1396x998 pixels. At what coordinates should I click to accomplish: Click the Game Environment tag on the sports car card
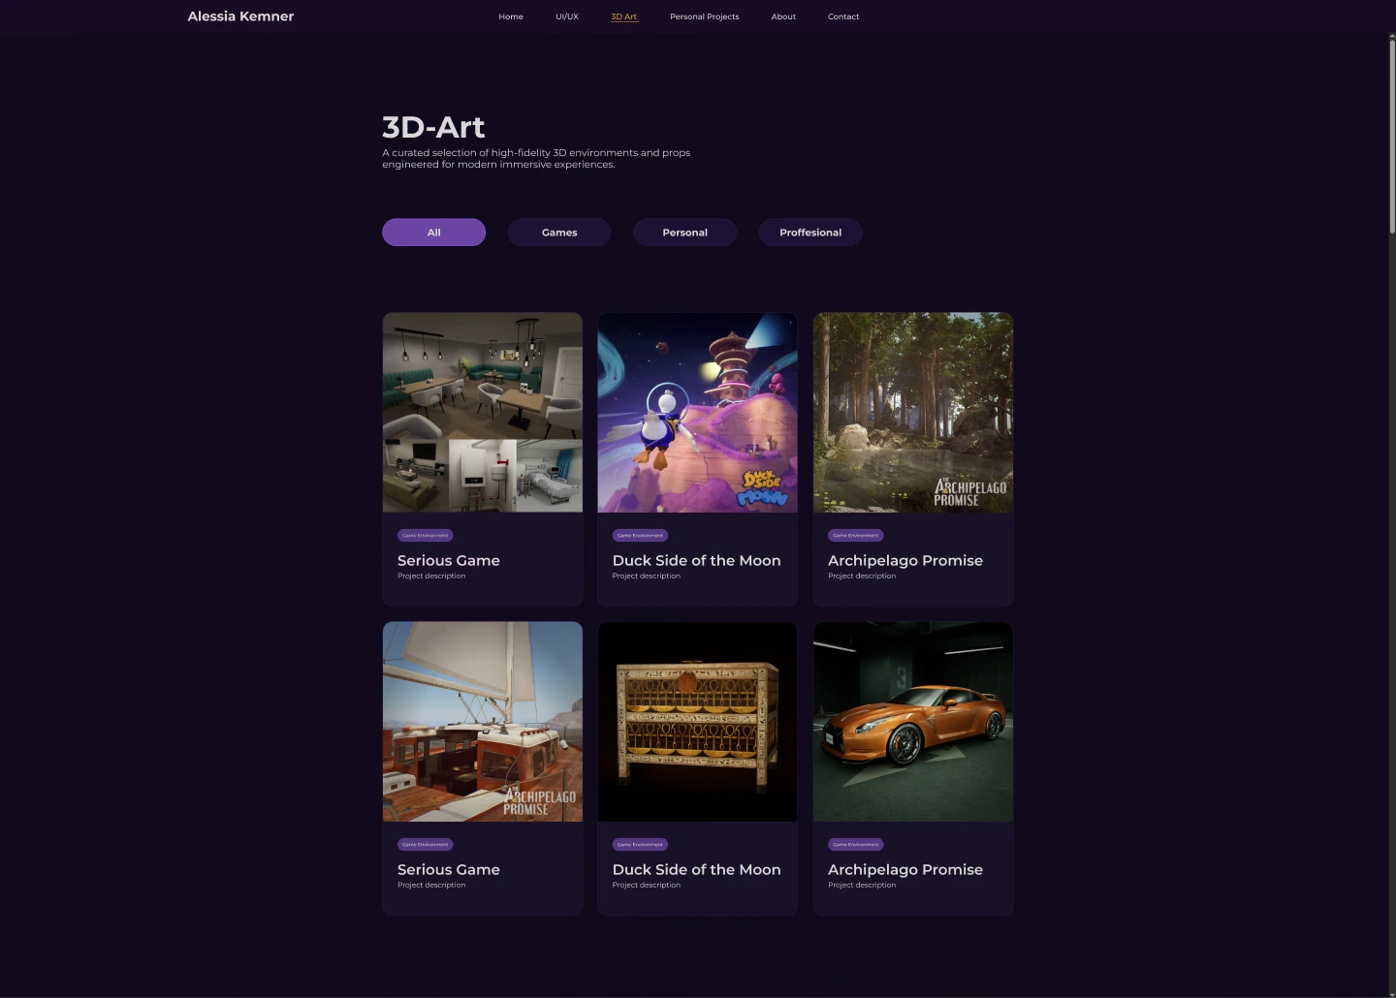(x=856, y=844)
